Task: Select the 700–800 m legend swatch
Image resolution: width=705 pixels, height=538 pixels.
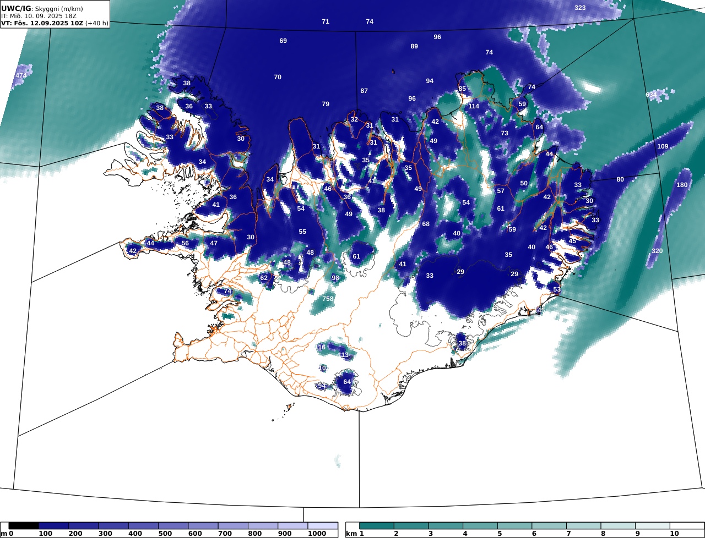Action: click(x=233, y=526)
